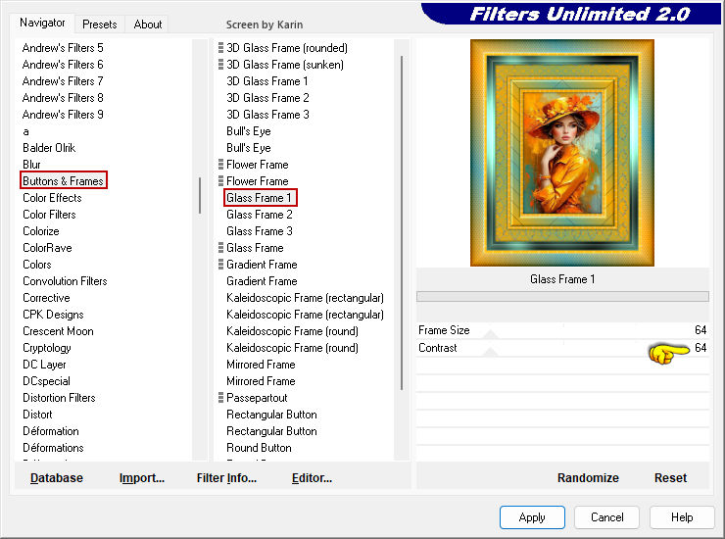Select the Corrective category
Screen dimensions: 725x539
click(46, 298)
